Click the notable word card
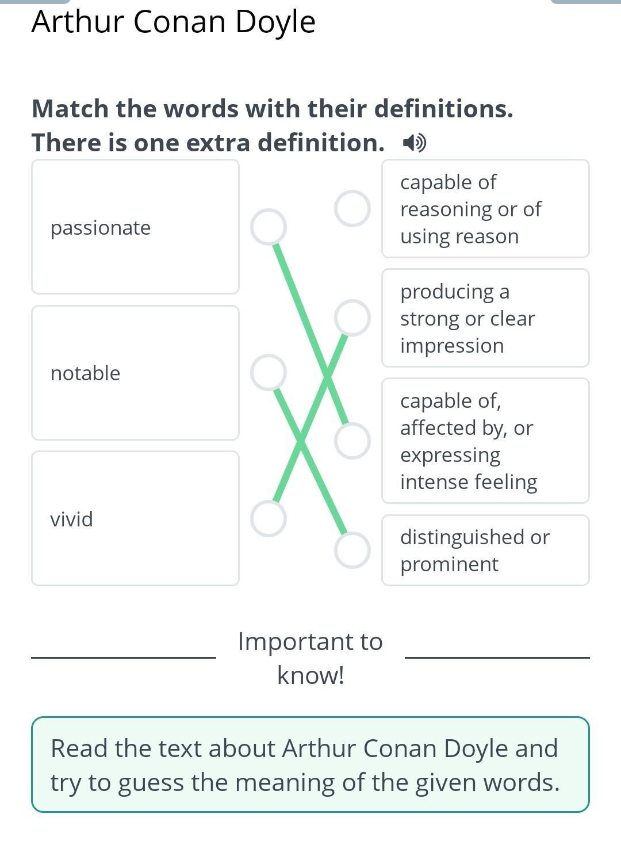This screenshot has height=852, width=621. point(135,373)
